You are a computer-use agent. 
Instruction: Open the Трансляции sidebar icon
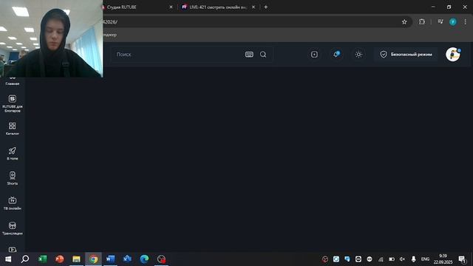13,225
